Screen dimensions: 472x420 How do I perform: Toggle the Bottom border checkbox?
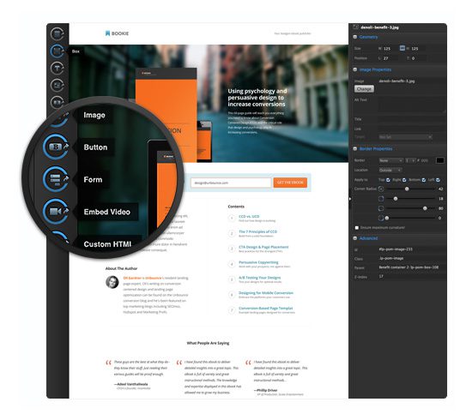[x=424, y=180]
